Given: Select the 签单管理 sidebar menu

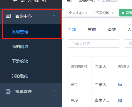Looking at the screenshot, I should 31,91.
